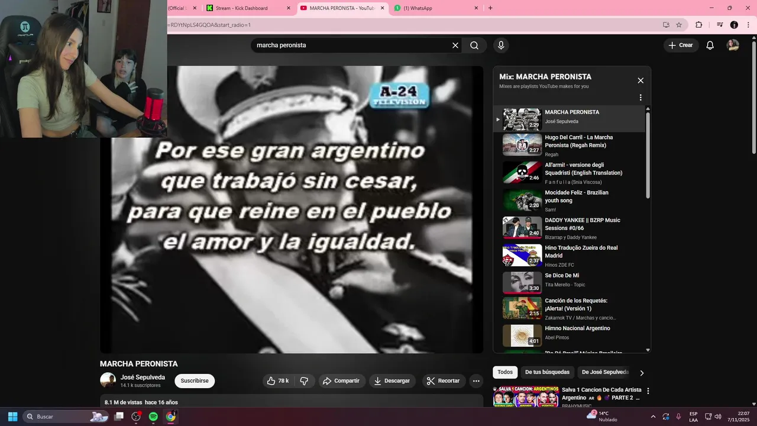Image resolution: width=757 pixels, height=426 pixels.
Task: Click the tray microphone icon
Action: [678, 417]
